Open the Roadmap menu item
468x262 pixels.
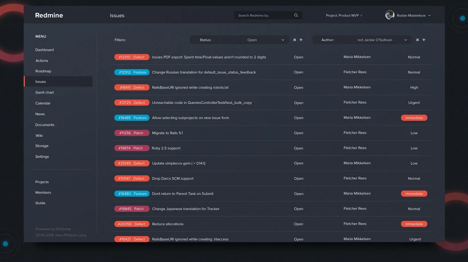coord(43,71)
